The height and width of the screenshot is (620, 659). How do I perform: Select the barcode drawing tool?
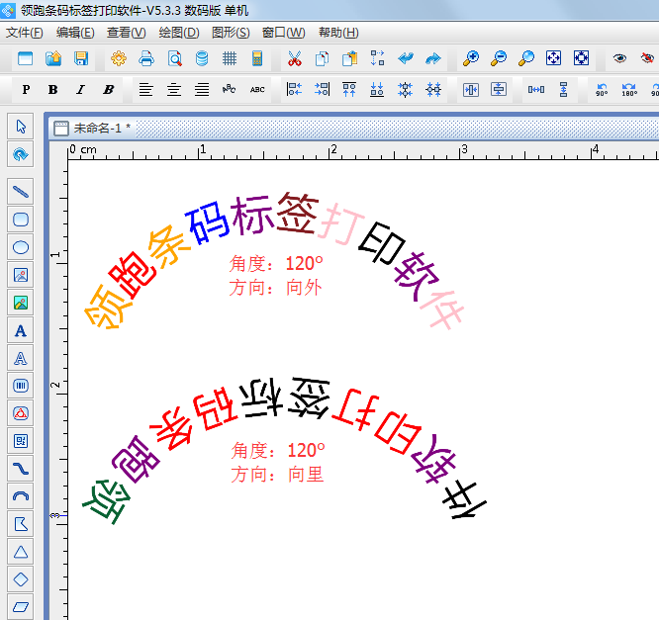point(20,385)
